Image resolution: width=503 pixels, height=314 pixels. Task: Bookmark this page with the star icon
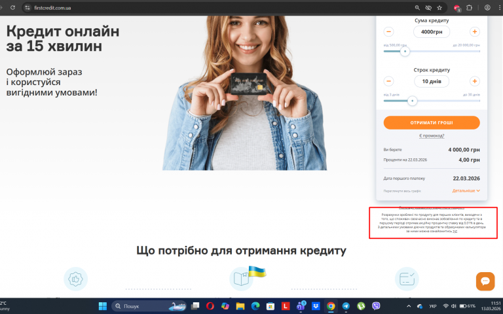pos(439,8)
